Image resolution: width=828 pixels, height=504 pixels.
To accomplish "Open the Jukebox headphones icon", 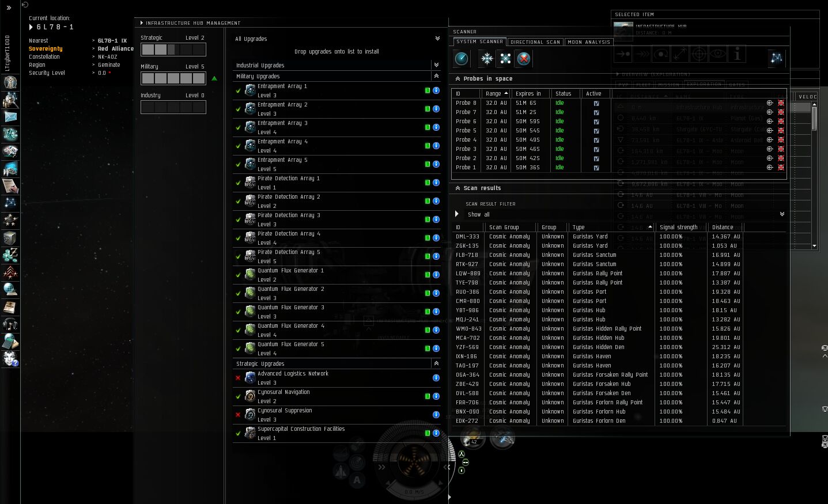I will click(10, 324).
